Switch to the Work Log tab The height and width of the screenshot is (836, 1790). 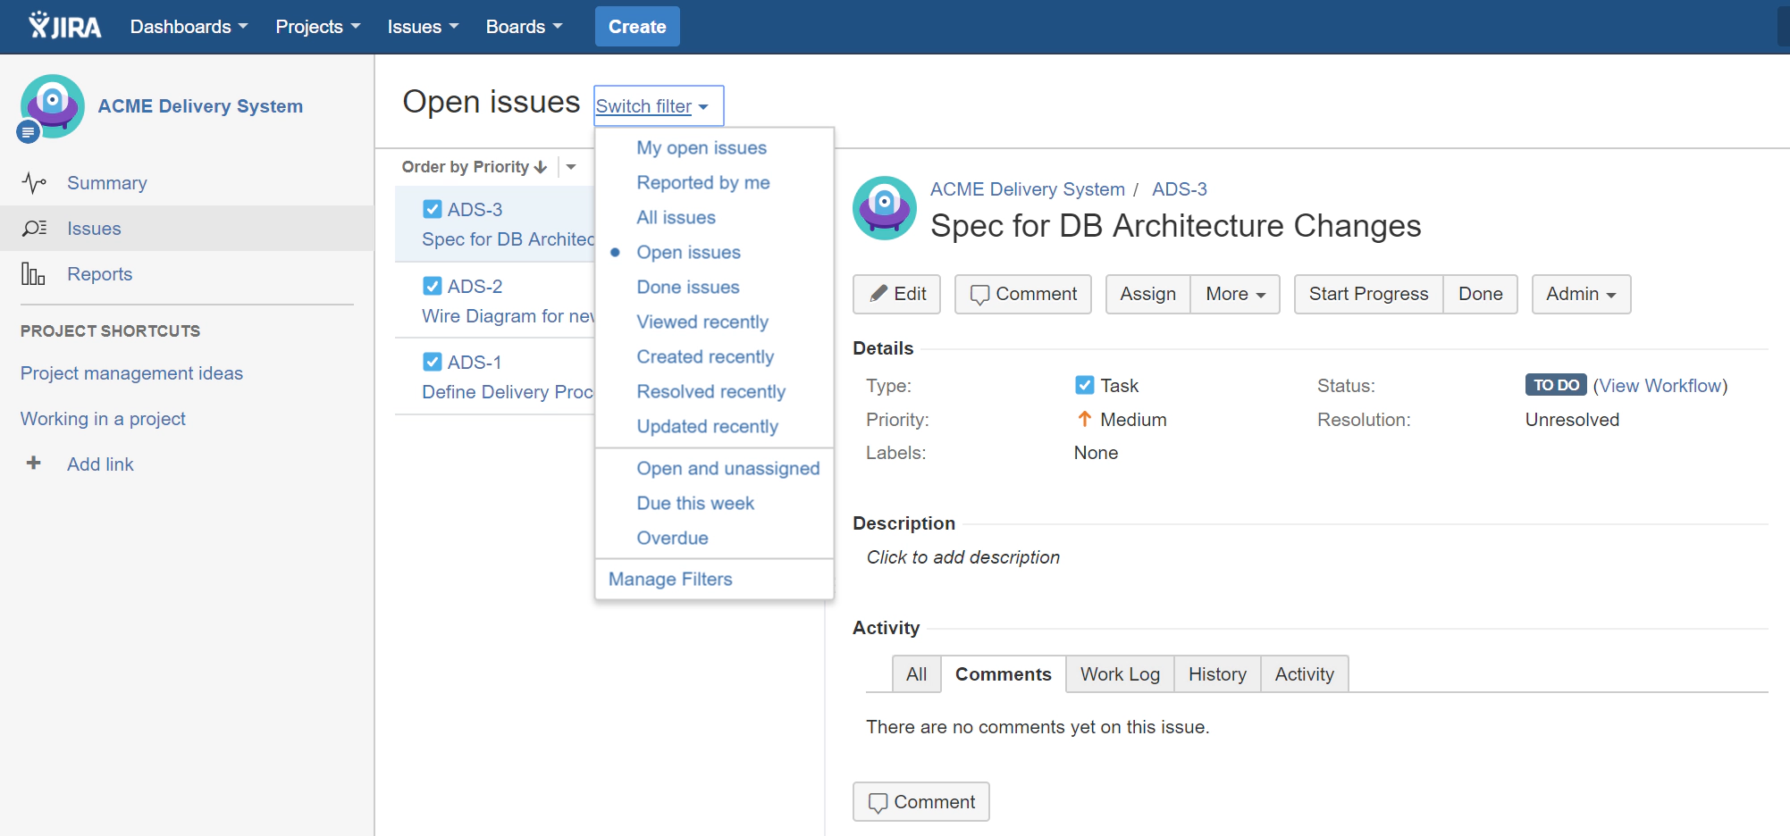1119,673
